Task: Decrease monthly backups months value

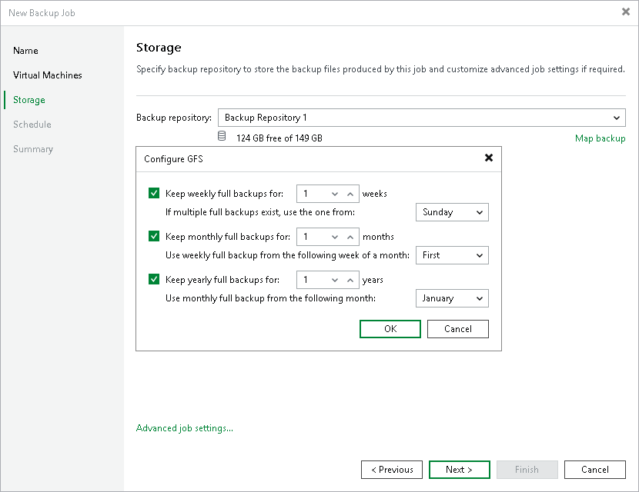Action: (x=335, y=237)
